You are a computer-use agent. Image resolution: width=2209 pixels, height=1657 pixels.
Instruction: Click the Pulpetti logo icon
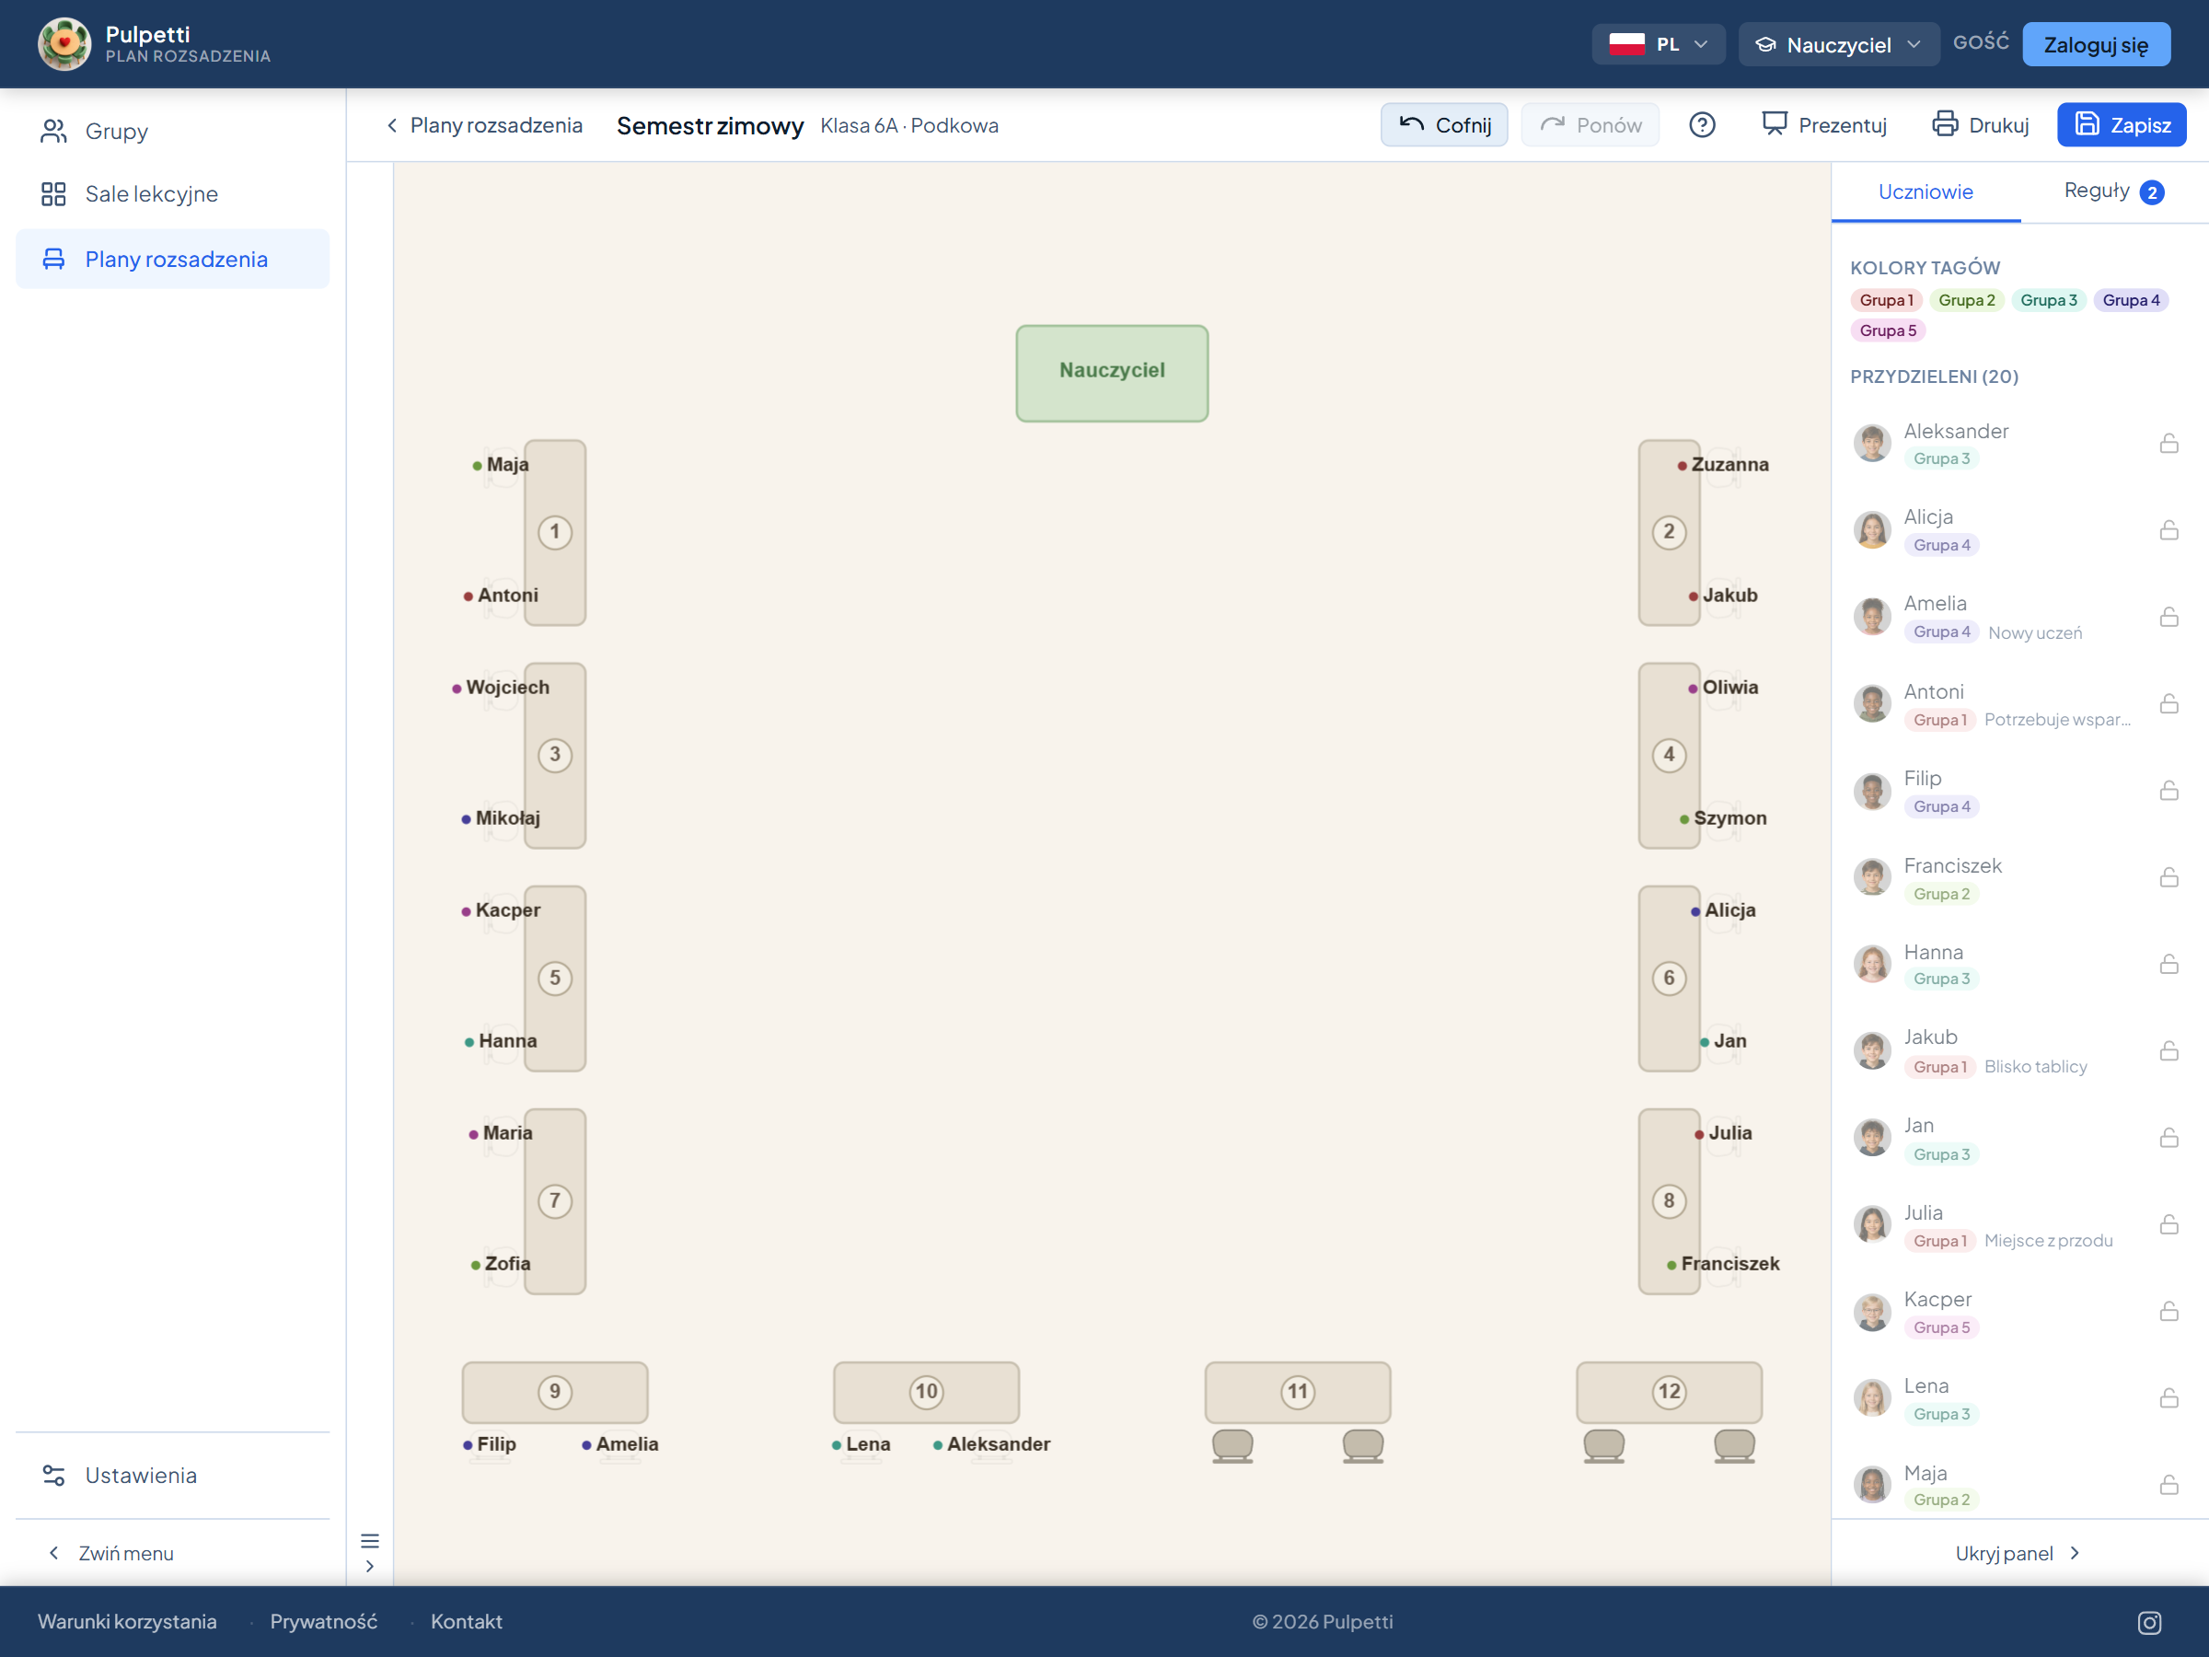[x=65, y=44]
